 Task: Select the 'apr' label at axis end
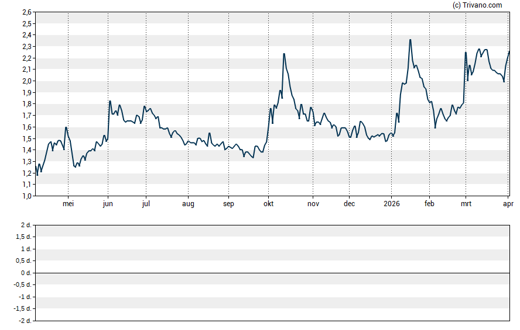(x=508, y=204)
